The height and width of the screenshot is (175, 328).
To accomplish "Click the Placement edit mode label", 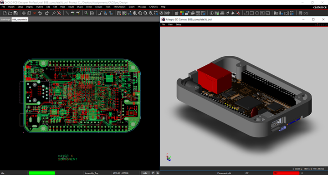I will coord(224,173).
